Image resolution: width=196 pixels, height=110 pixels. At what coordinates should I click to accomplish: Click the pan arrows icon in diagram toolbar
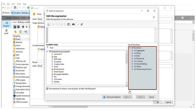point(23,27)
